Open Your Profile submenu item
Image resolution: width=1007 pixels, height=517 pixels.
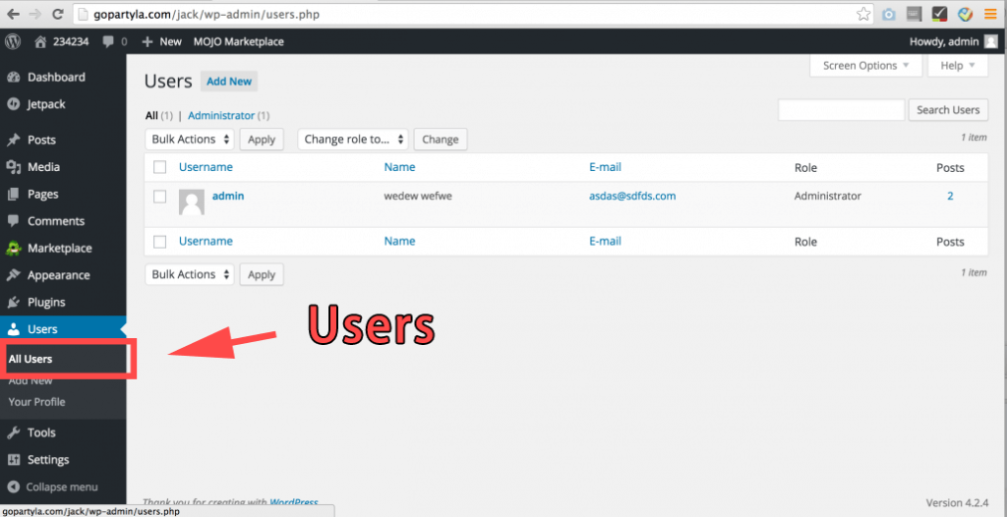click(x=36, y=402)
